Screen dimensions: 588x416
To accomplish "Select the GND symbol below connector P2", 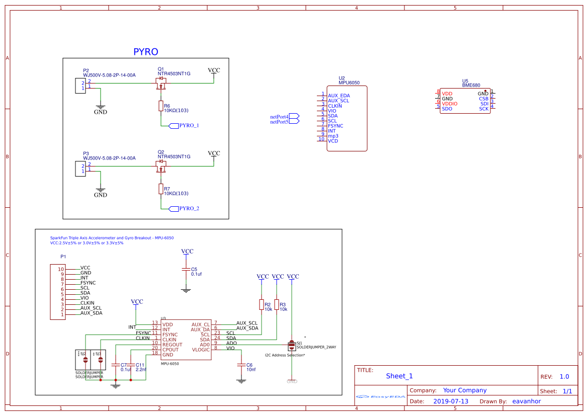I will tap(101, 106).
